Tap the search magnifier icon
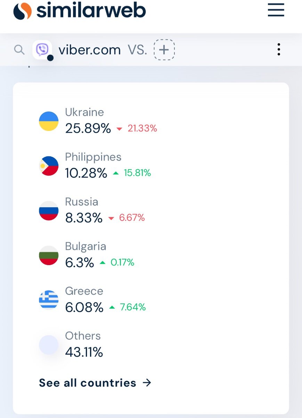 19,50
